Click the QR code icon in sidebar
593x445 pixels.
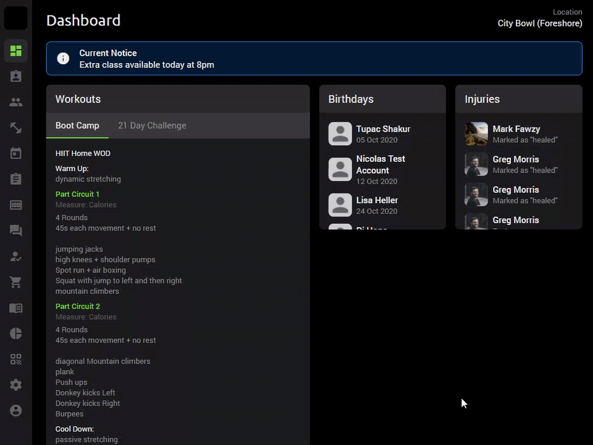click(16, 359)
